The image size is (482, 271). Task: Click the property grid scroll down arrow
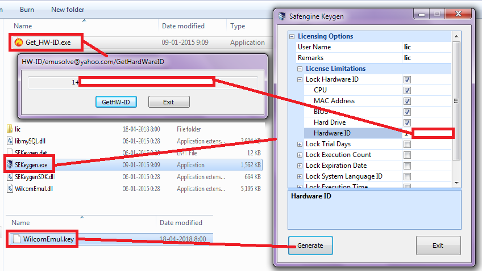pos(456,183)
